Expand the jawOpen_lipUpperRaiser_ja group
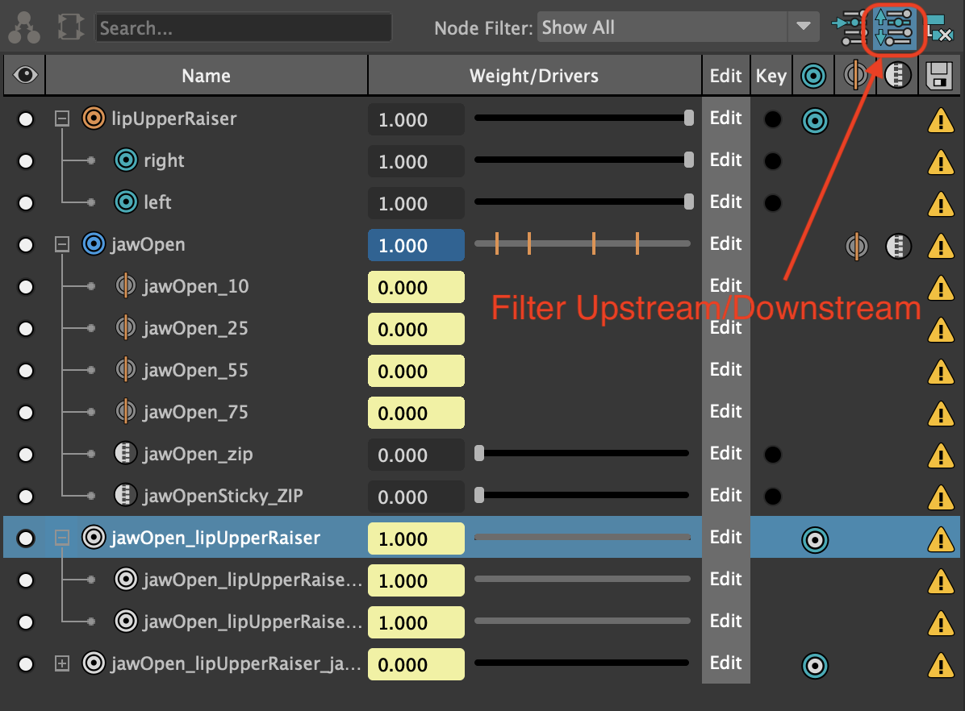 61,663
